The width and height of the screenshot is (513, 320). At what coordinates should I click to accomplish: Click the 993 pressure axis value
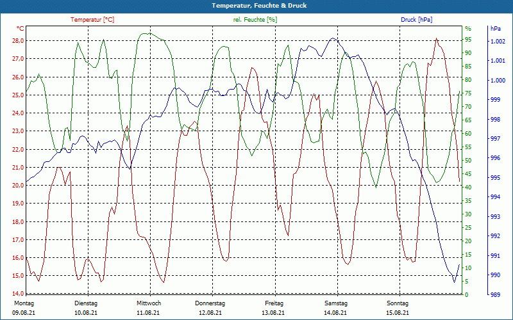(x=495, y=216)
